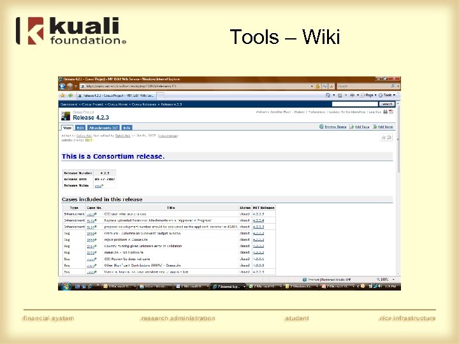Click Coeus Releases in the breadcrumb
The height and width of the screenshot is (344, 459).
pyautogui.click(x=143, y=104)
